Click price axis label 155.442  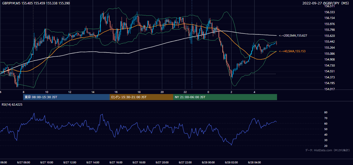pos(330,42)
